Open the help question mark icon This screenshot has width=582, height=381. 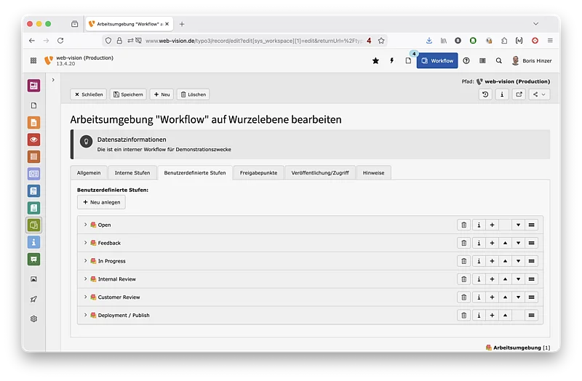point(466,60)
